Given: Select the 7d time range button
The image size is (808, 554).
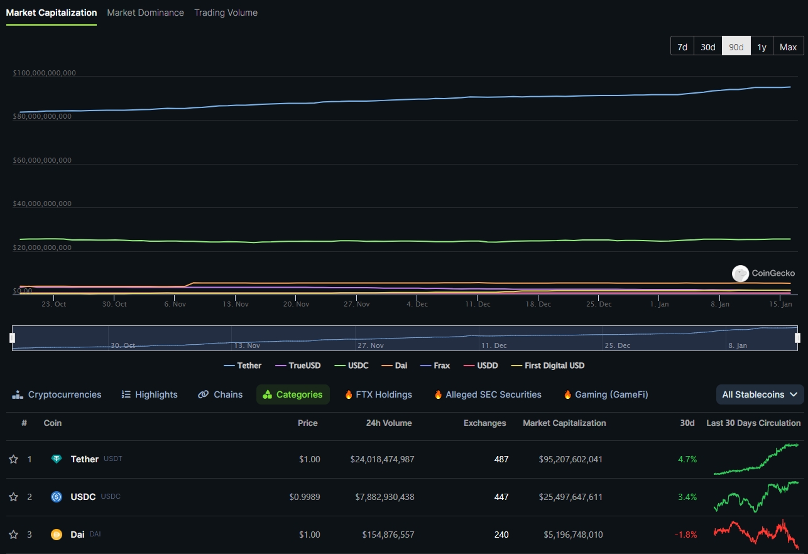Looking at the screenshot, I should (682, 47).
